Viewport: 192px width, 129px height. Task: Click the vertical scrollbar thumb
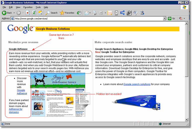(187, 51)
